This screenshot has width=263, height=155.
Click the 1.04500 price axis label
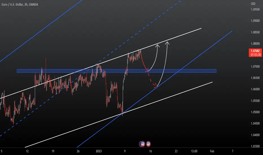point(255,123)
